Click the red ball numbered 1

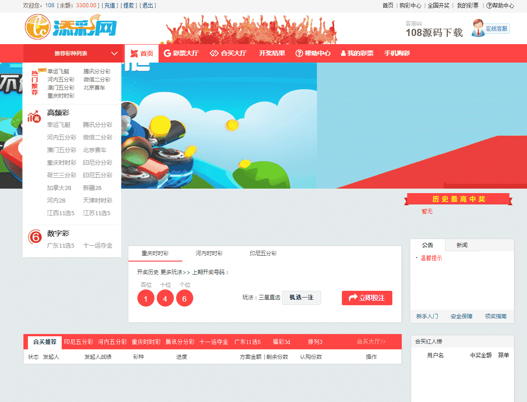(x=145, y=298)
